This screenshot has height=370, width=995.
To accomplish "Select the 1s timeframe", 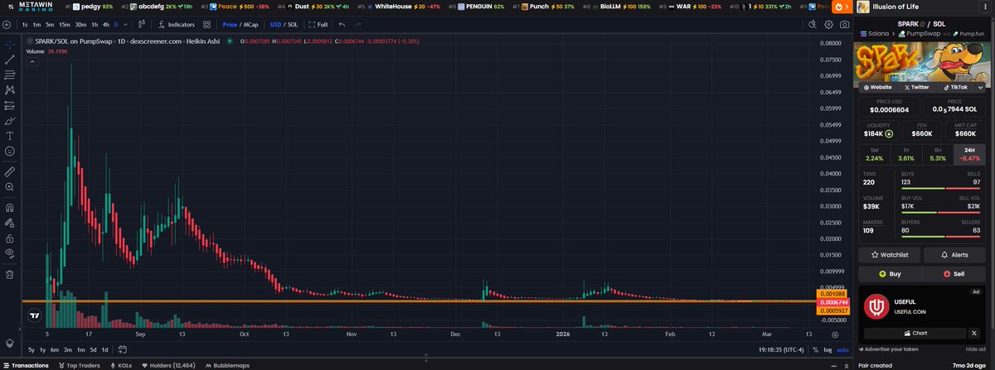I will [x=25, y=25].
